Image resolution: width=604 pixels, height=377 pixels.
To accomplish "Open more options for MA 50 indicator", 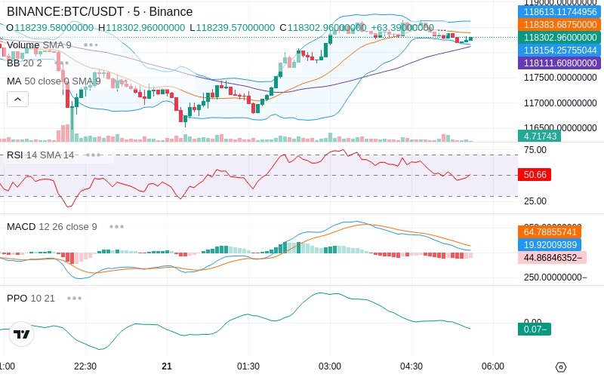I will [122, 81].
